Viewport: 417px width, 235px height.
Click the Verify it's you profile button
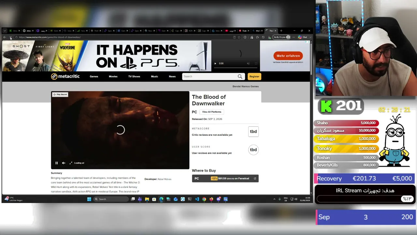click(x=281, y=37)
